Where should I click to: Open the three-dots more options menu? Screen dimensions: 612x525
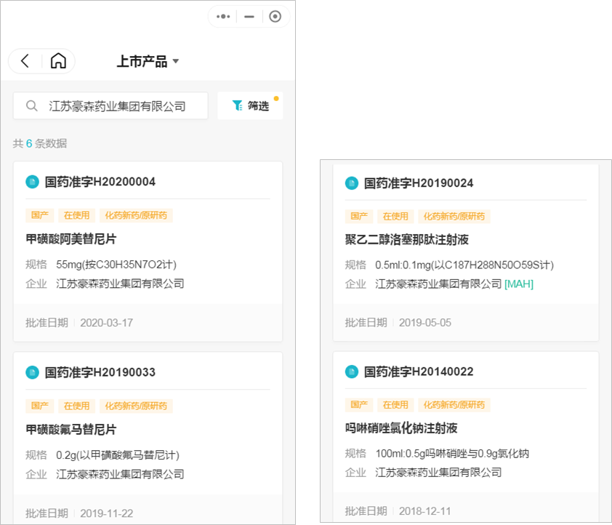tap(223, 17)
